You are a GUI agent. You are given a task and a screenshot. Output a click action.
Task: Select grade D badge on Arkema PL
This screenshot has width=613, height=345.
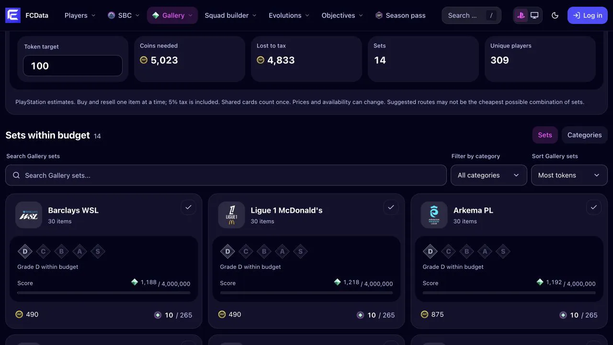tap(430, 251)
